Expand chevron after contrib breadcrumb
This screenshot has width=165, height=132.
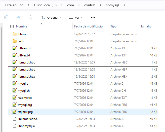tap(100, 5)
